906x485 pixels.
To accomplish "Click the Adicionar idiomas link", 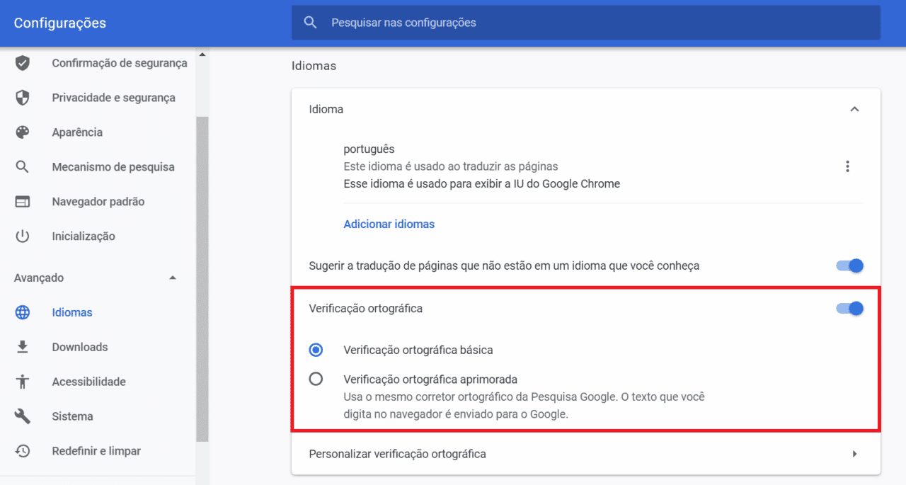I will (389, 224).
